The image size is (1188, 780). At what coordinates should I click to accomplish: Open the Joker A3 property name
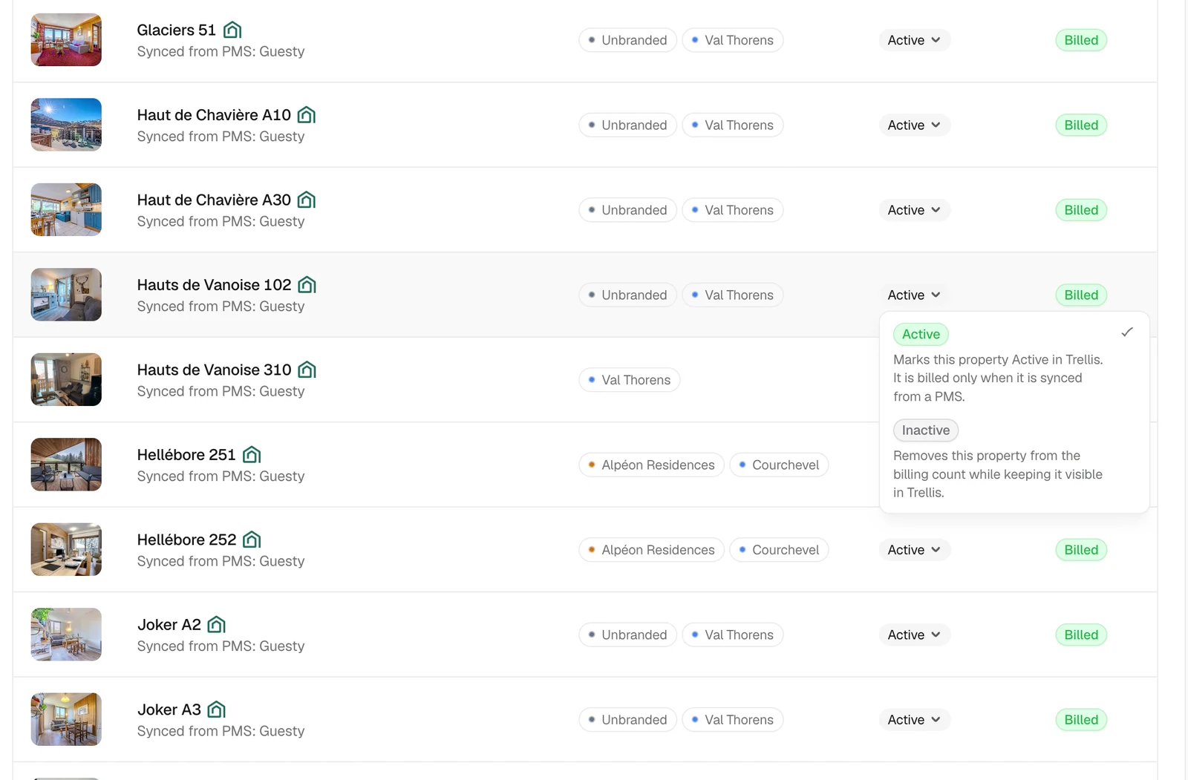[169, 709]
